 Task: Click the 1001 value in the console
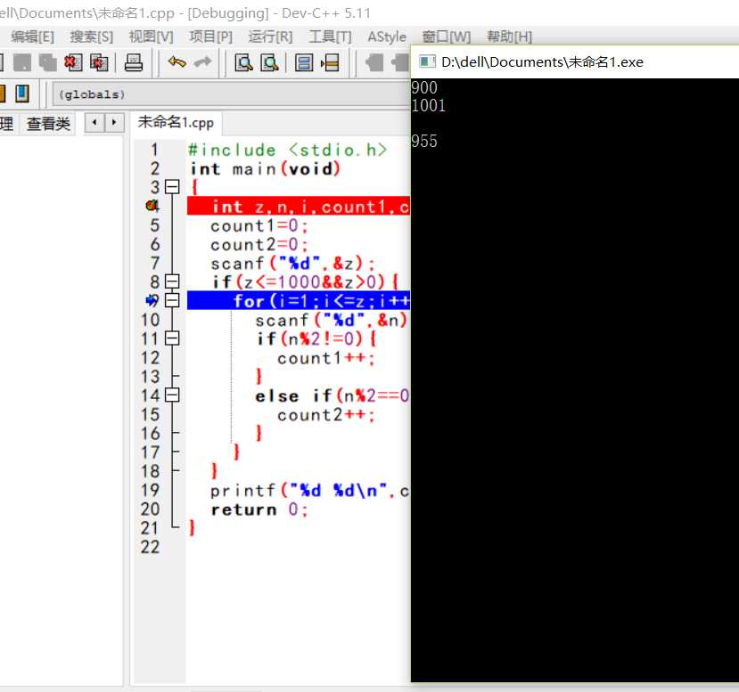429,105
